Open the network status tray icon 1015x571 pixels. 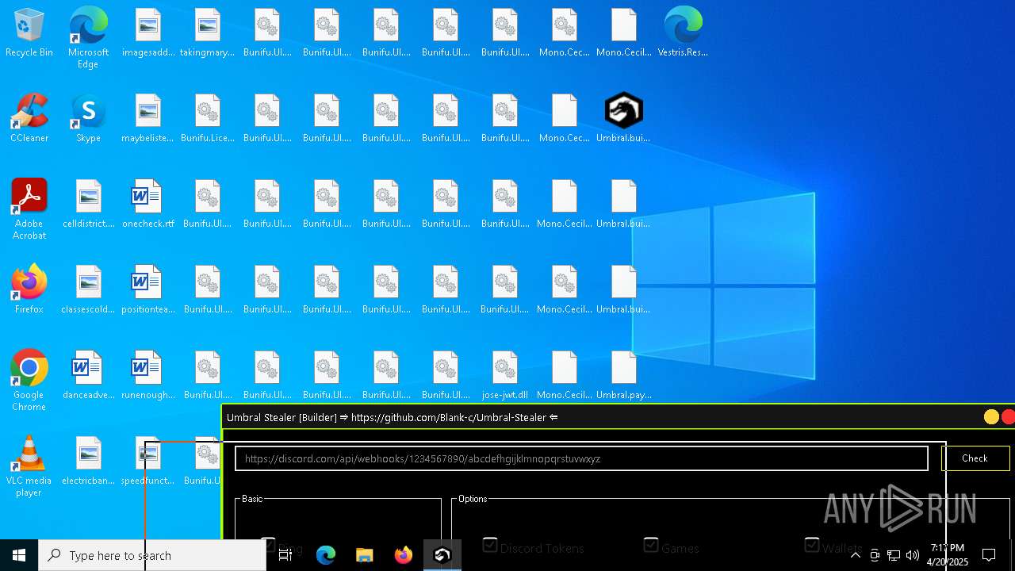point(894,555)
